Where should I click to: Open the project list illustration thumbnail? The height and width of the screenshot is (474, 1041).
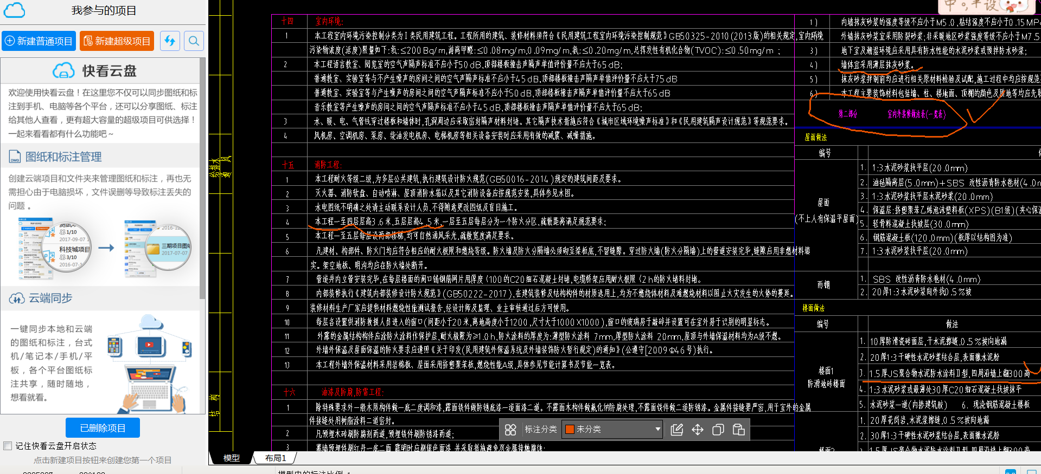(105, 248)
